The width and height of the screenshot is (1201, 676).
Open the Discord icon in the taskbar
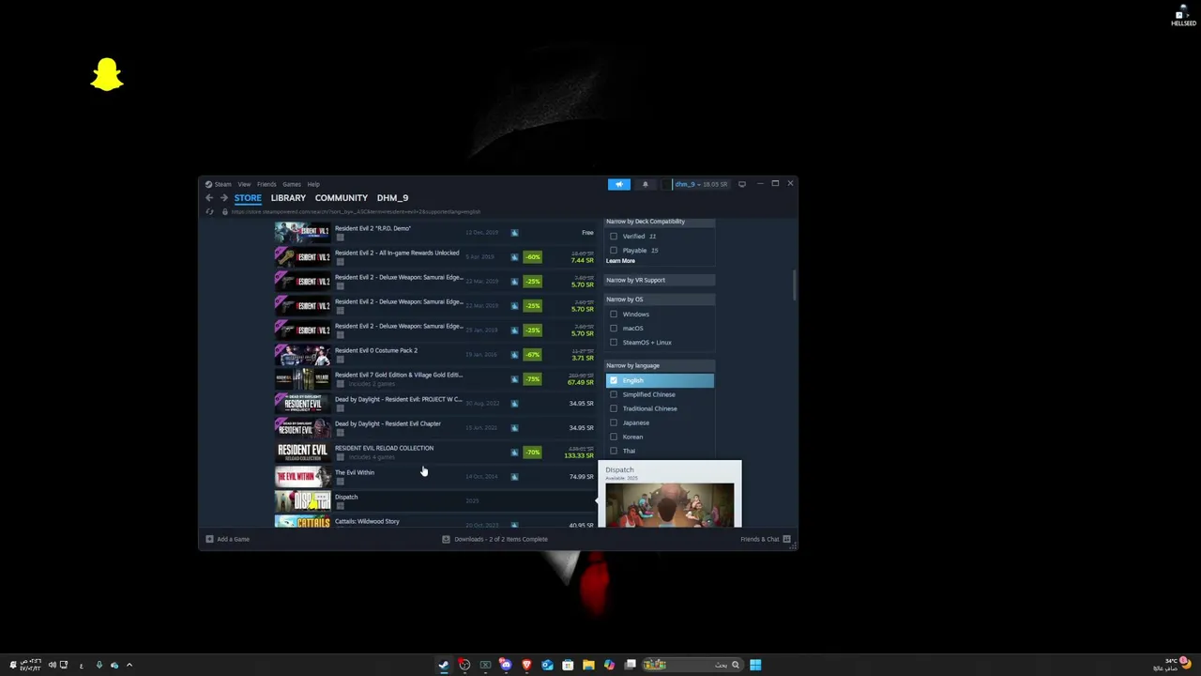(506, 665)
